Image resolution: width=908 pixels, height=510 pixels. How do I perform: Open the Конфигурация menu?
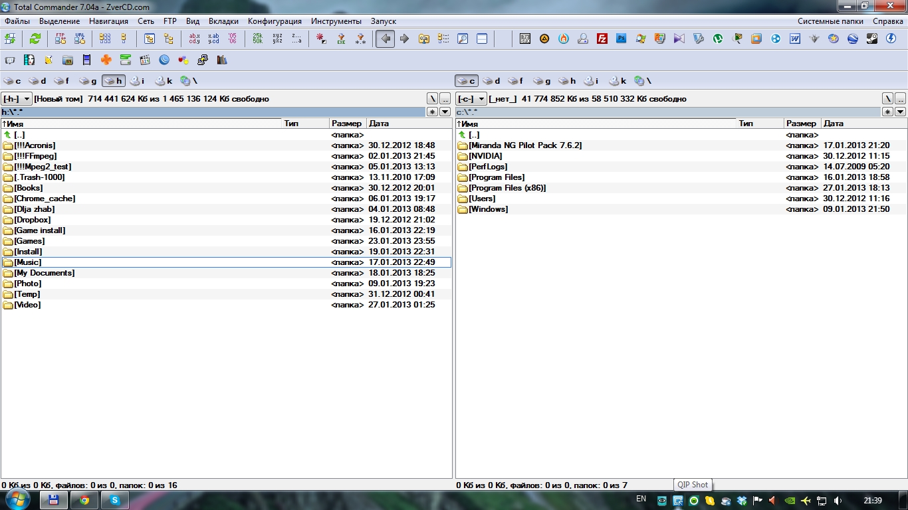[275, 21]
